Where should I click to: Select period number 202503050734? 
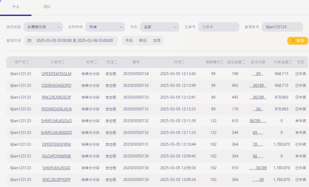coord(136,74)
